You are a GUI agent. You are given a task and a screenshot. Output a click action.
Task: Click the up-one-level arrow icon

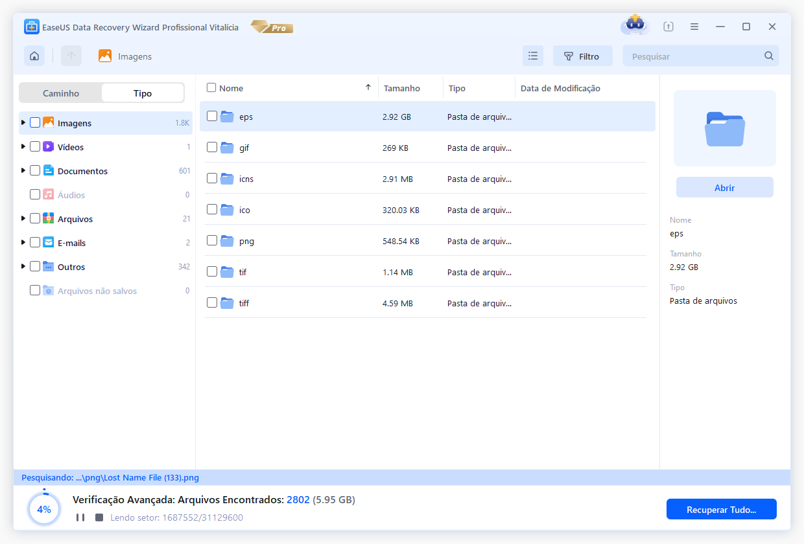pyautogui.click(x=71, y=56)
